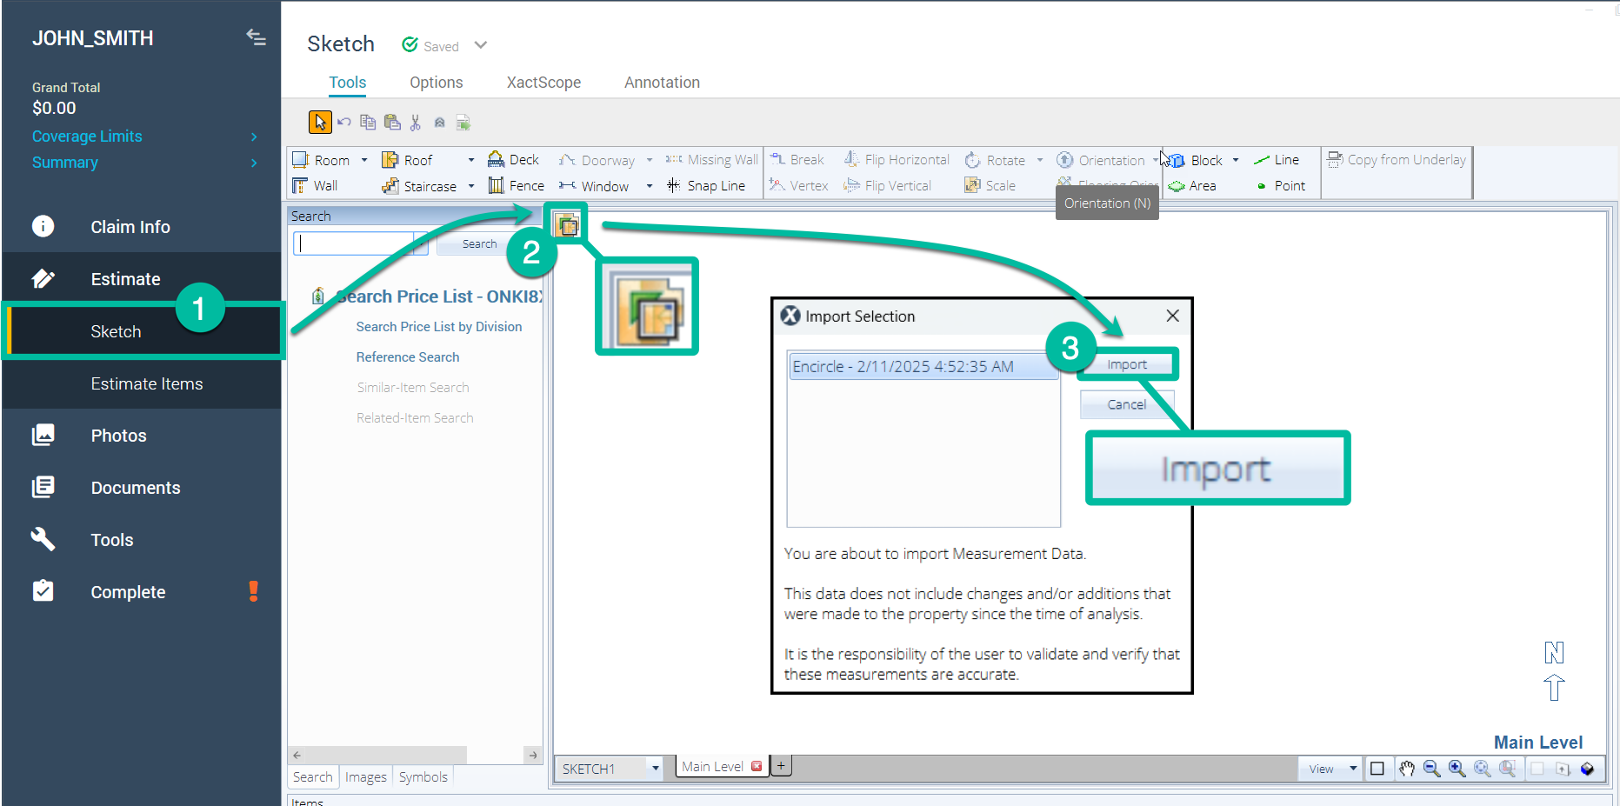Expand the Saved status chevron
This screenshot has height=806, width=1620.
(x=481, y=45)
